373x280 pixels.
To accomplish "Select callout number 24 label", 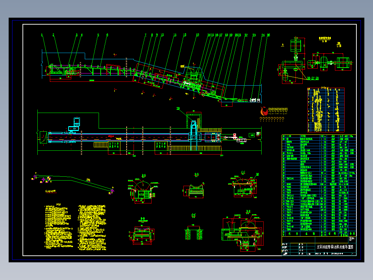I will (263, 35).
